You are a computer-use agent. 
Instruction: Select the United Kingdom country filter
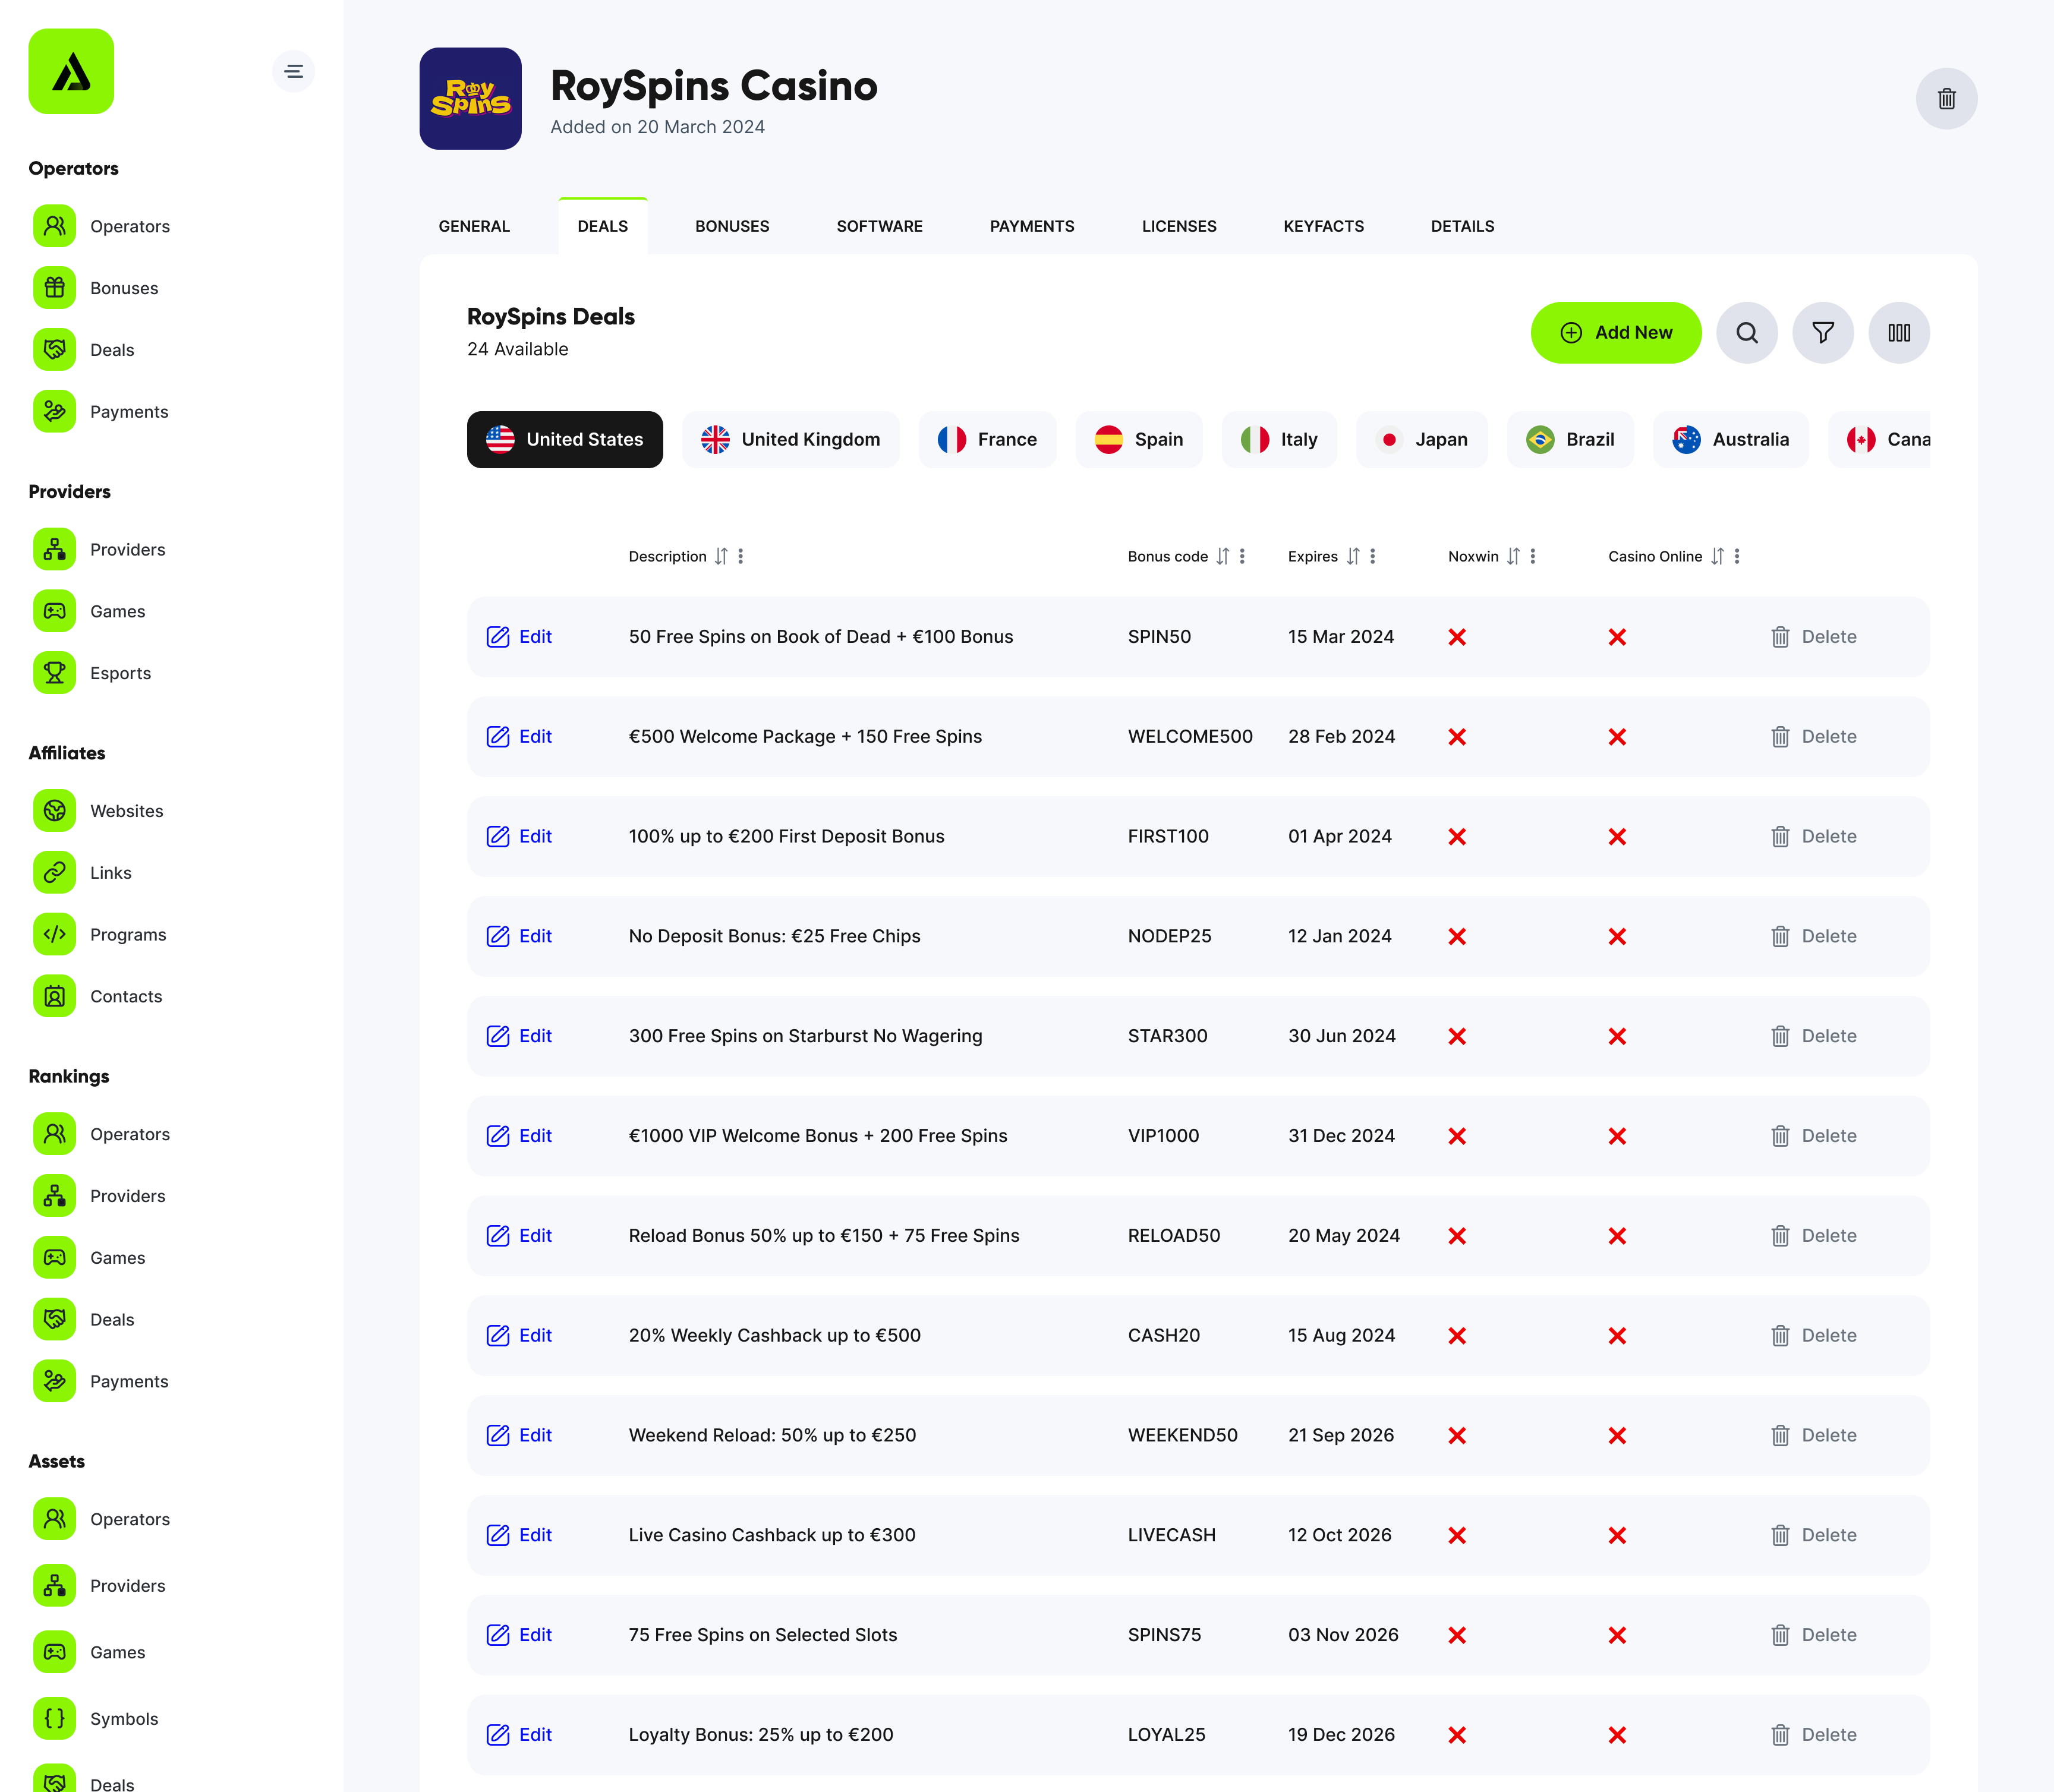point(790,439)
